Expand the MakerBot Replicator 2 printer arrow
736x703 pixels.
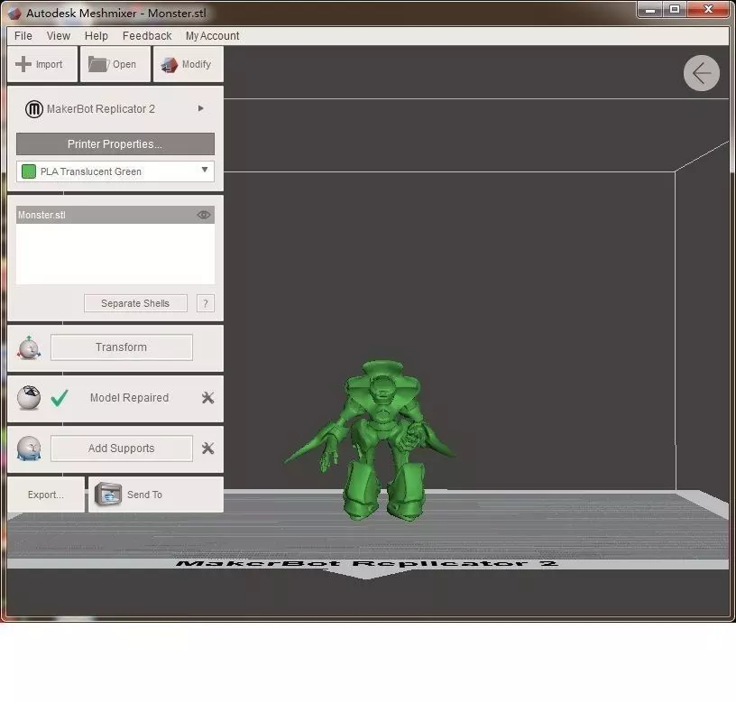(201, 108)
